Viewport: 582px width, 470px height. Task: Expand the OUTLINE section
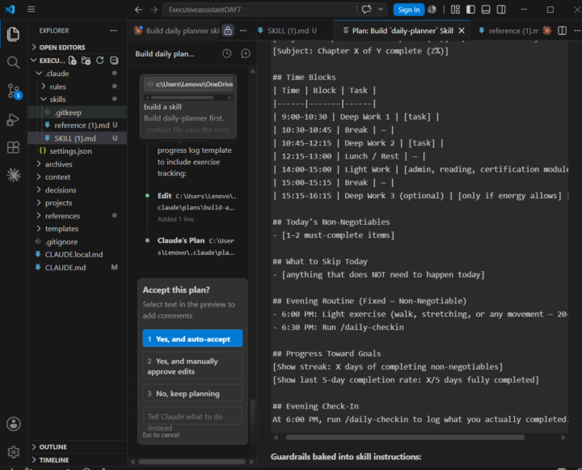[53, 447]
